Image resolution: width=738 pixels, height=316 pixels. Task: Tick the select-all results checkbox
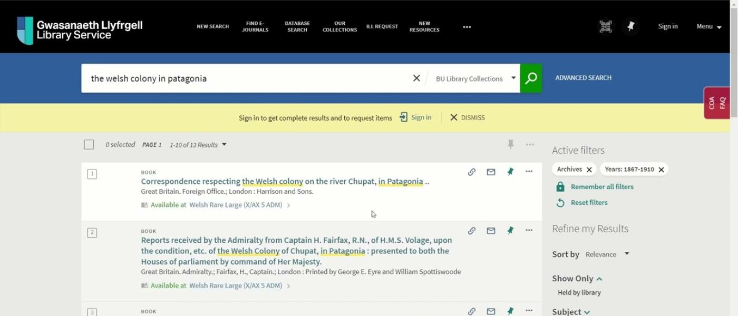pyautogui.click(x=89, y=145)
